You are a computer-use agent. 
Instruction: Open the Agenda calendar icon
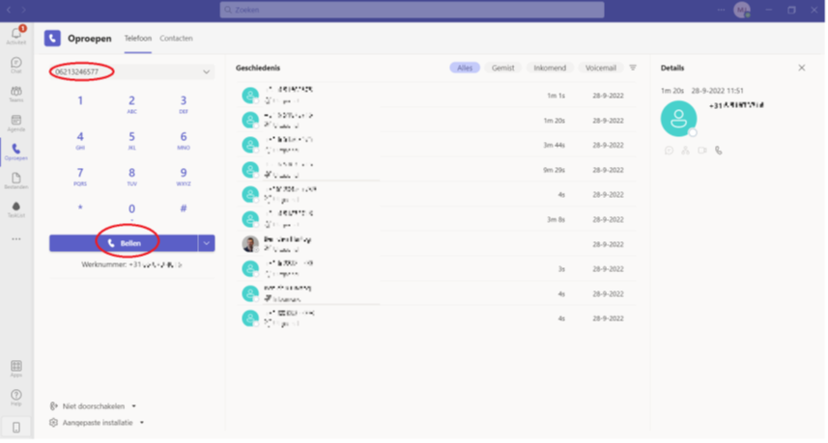(x=15, y=122)
